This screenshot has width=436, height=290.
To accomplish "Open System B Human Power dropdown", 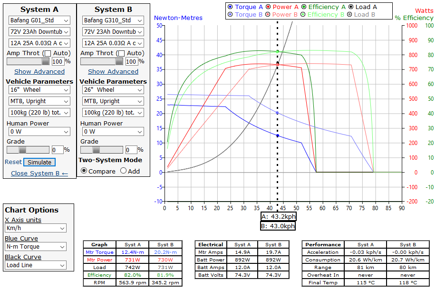I will coord(113,132).
